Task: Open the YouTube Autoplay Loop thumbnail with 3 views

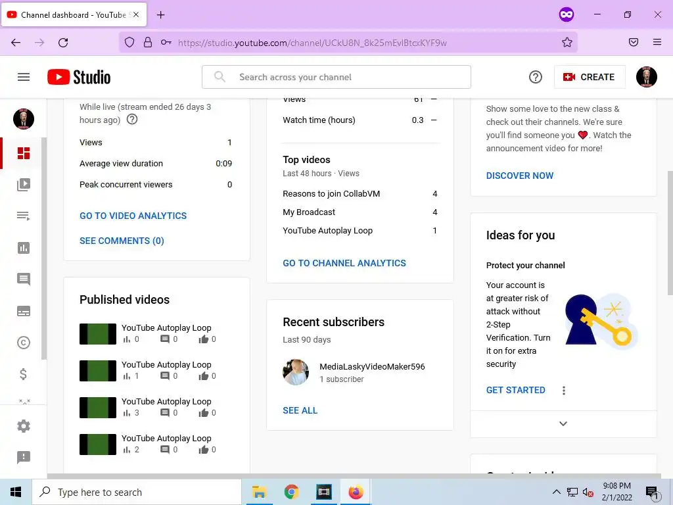Action: coord(98,408)
